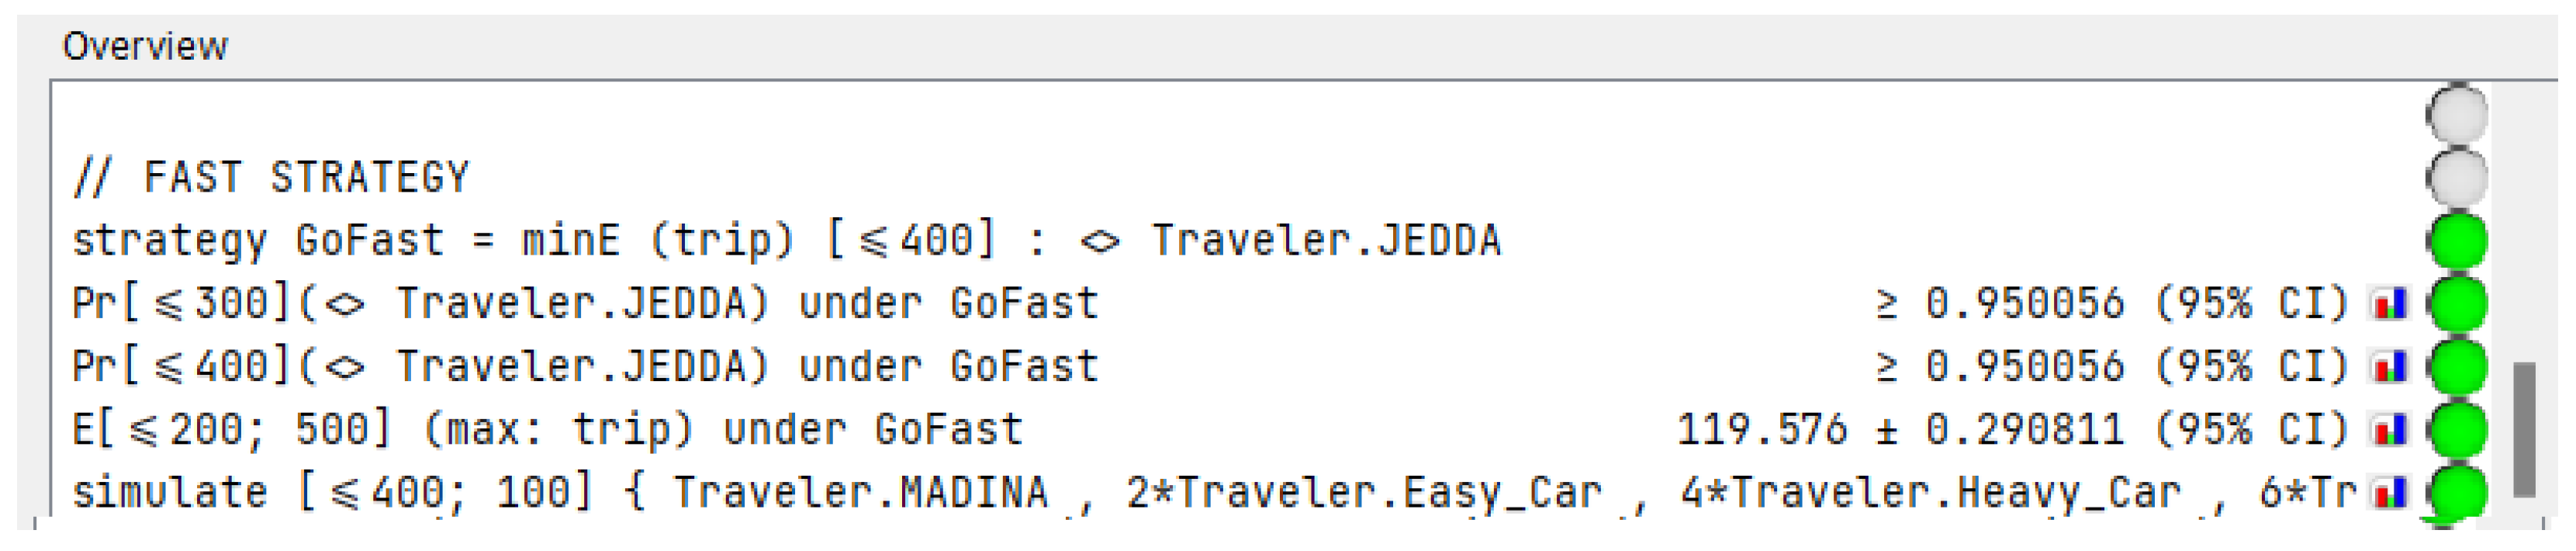Click green status light on E[≤200; 500] row
The image size is (2576, 551).
(2457, 430)
